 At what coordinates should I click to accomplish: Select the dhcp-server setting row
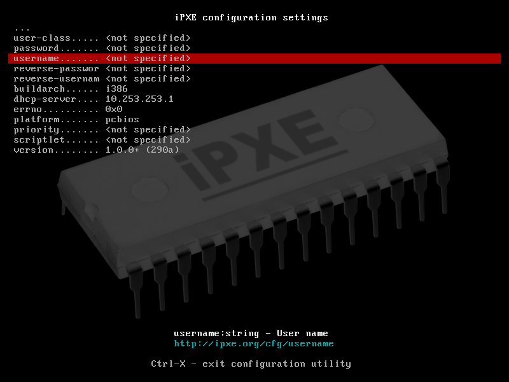coord(93,99)
